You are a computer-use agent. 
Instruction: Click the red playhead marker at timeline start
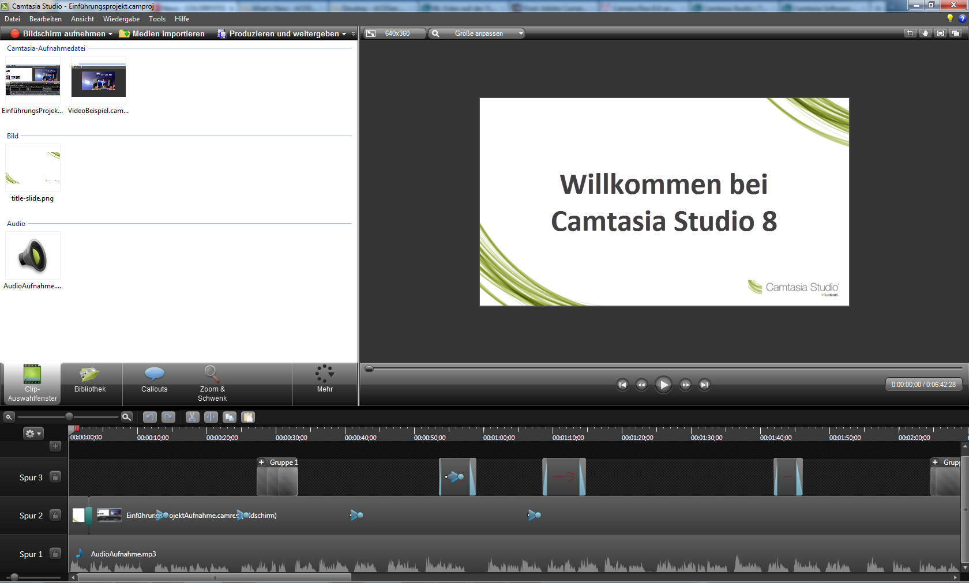(76, 428)
